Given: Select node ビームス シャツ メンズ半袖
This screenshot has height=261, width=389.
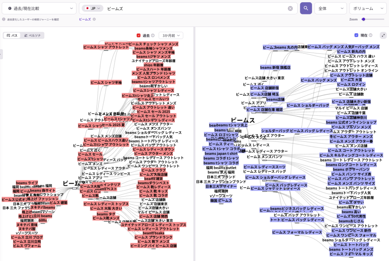Looking at the screenshot, I should tap(153, 52).
